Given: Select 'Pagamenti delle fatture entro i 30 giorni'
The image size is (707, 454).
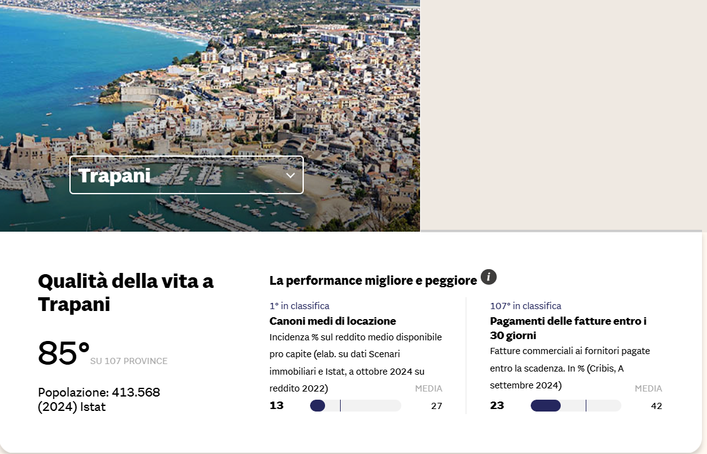Looking at the screenshot, I should (x=567, y=327).
